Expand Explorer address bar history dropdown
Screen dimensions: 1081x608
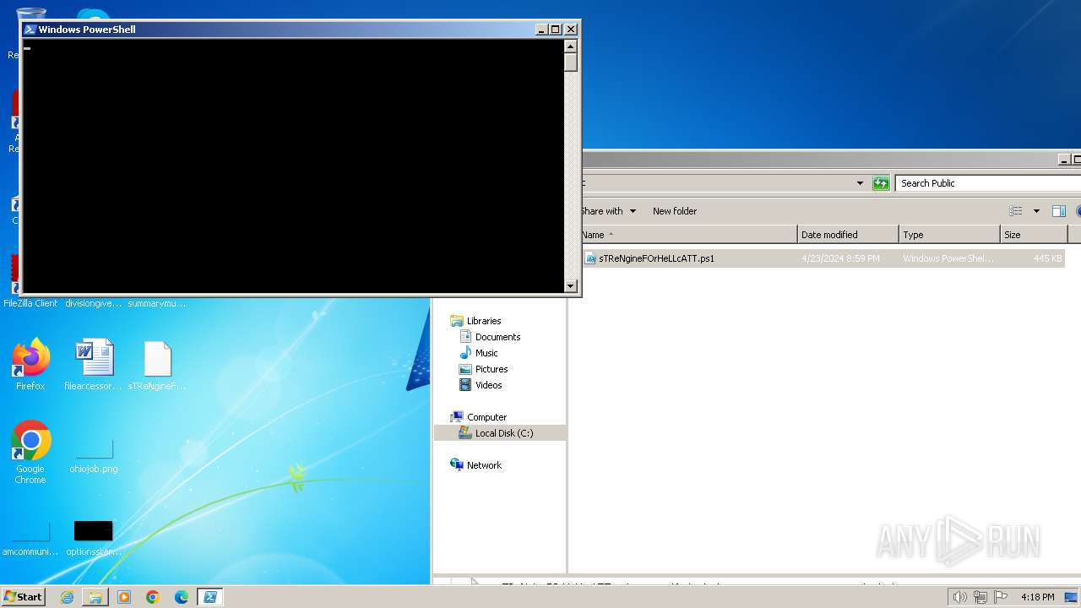[860, 183]
